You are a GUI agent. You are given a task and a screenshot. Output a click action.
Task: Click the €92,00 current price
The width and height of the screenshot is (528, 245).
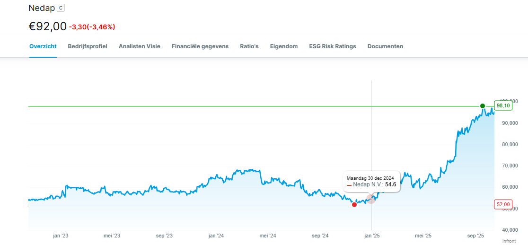[x=48, y=26]
